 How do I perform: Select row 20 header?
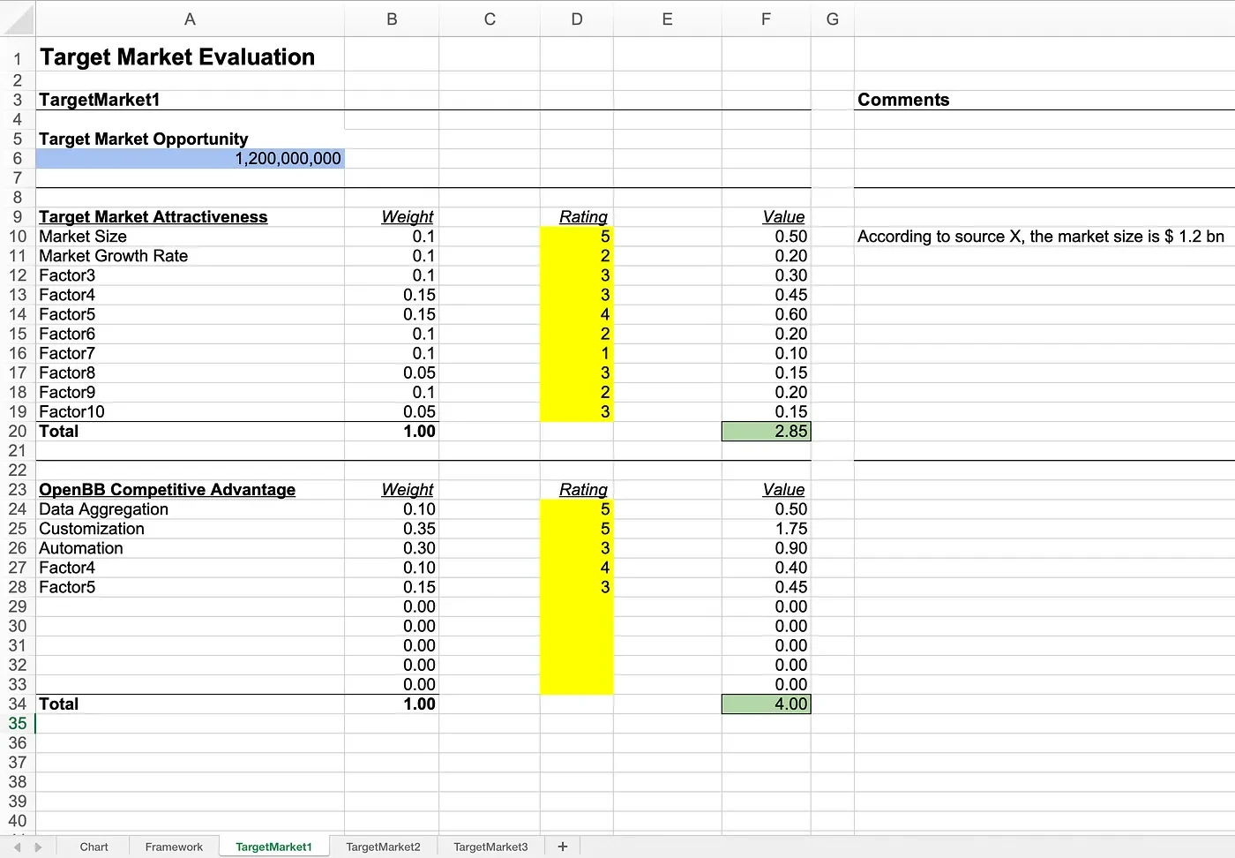18,432
